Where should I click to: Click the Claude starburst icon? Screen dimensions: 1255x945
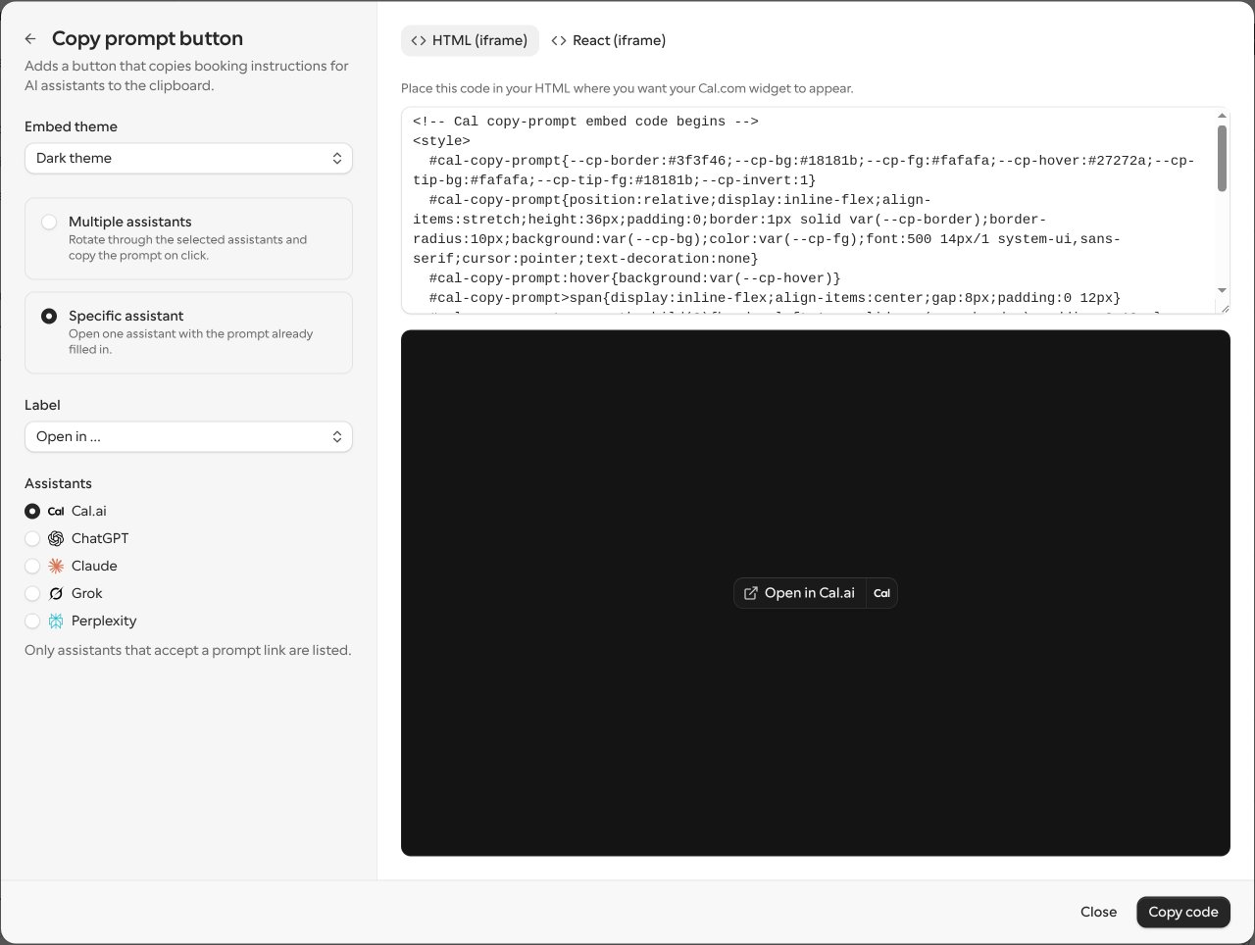tap(56, 566)
